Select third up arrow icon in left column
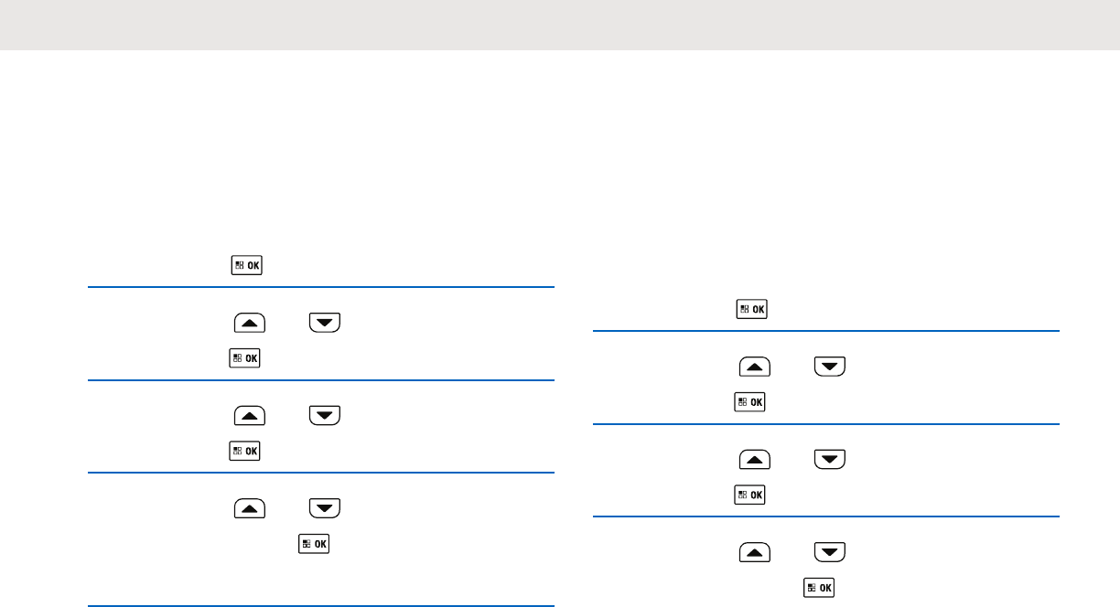This screenshot has width=1120, height=607. (x=251, y=507)
